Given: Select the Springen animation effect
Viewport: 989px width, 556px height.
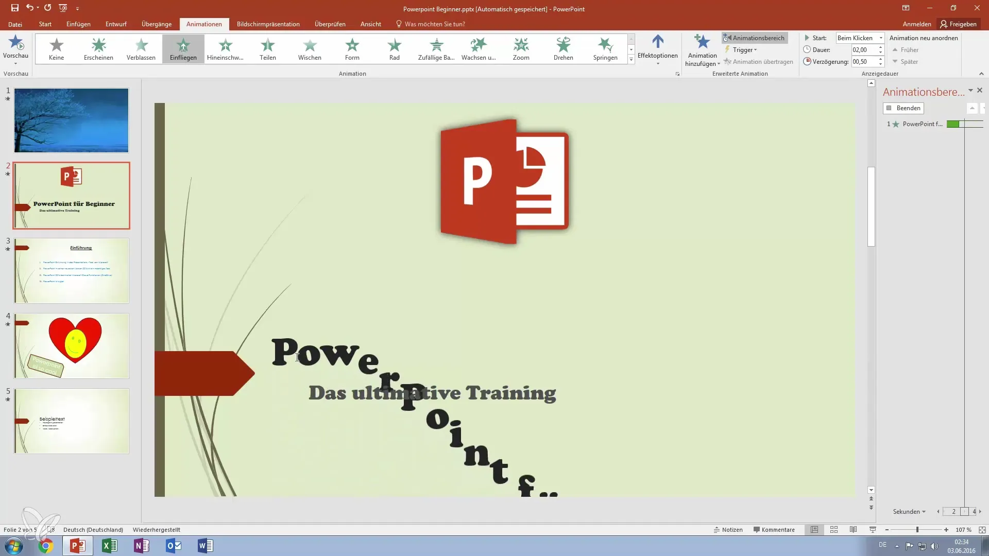Looking at the screenshot, I should click(605, 49).
